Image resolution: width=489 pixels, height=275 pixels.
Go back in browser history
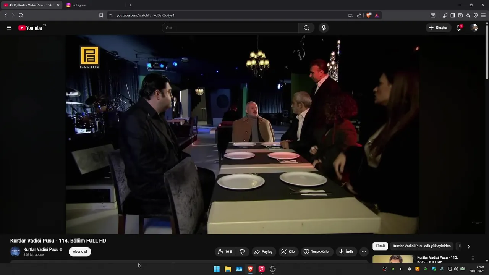pyautogui.click(x=5, y=15)
